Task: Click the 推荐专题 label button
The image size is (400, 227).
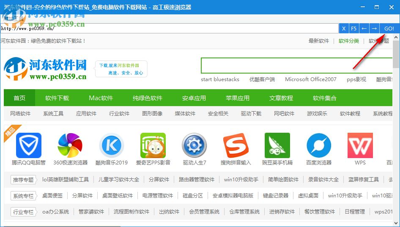Action: click(x=24, y=180)
